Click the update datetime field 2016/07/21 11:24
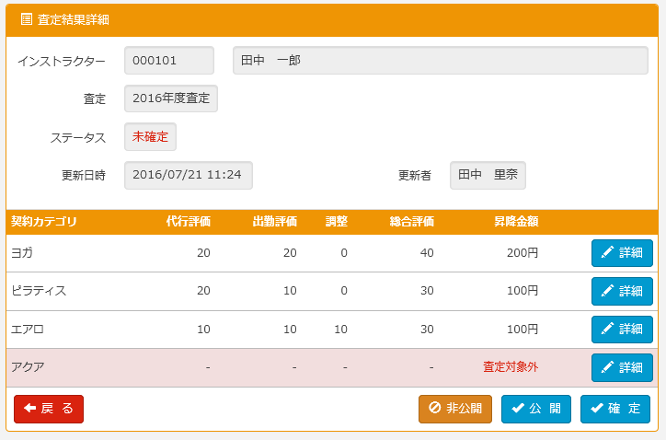The width and height of the screenshot is (666, 440). point(188,175)
